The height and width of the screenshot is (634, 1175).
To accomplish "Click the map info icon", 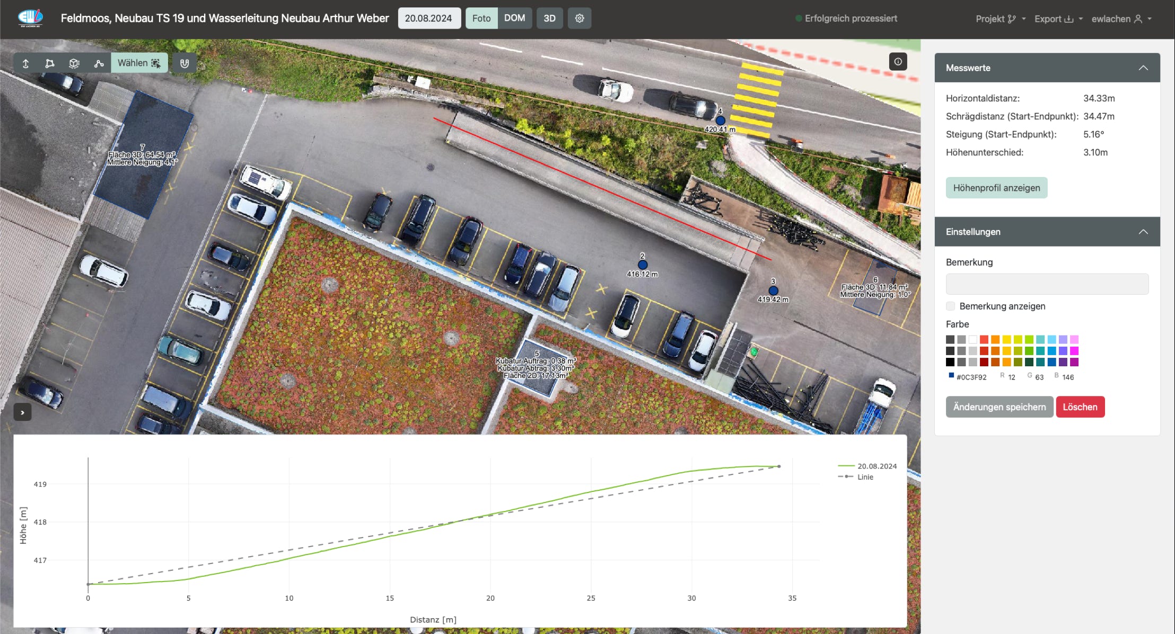I will coord(898,61).
